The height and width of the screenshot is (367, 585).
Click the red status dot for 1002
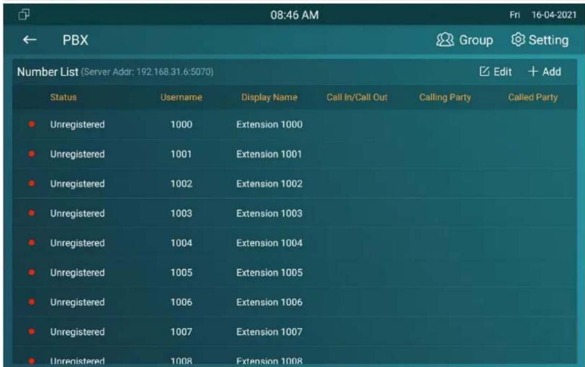32,183
